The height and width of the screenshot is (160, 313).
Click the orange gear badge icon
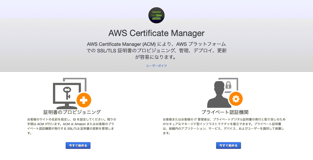236,99
